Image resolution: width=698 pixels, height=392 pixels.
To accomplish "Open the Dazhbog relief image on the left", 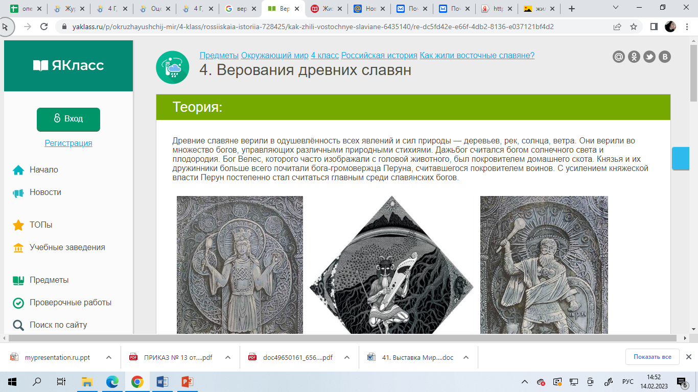I will pyautogui.click(x=240, y=264).
